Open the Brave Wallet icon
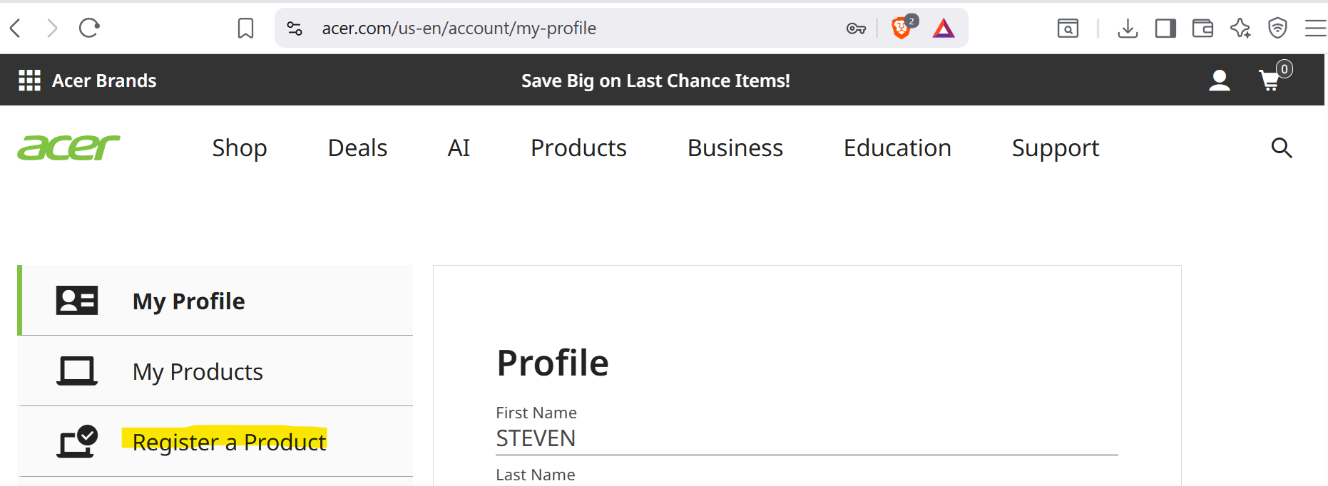The image size is (1328, 486). (x=1202, y=29)
